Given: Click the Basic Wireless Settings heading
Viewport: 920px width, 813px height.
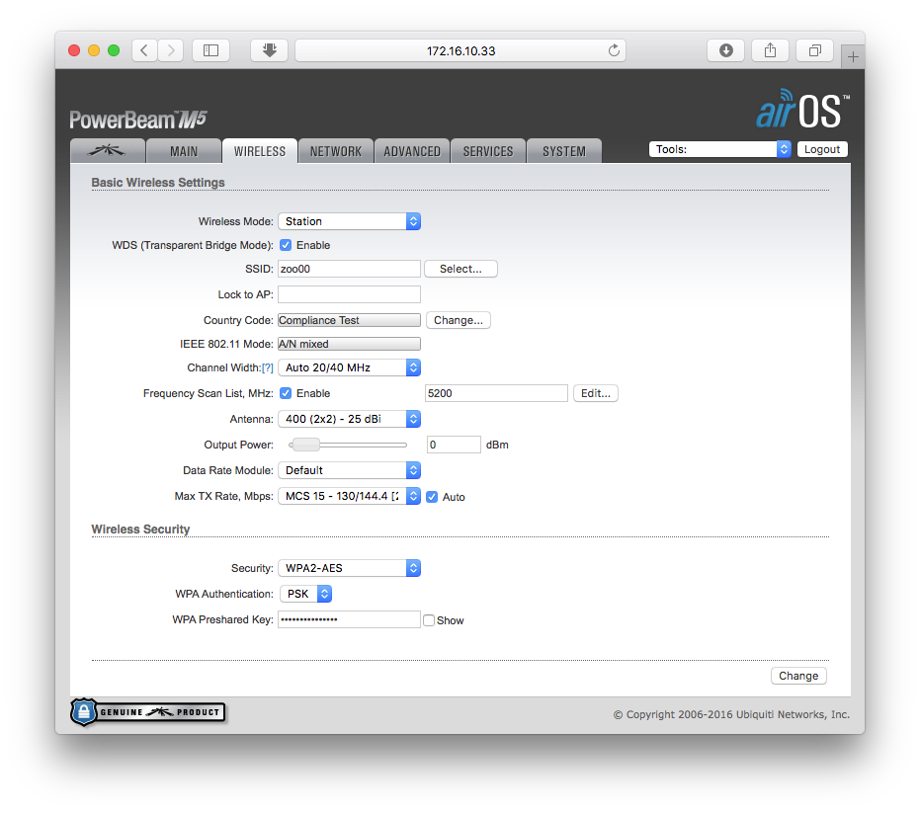Looking at the screenshot, I should [158, 183].
